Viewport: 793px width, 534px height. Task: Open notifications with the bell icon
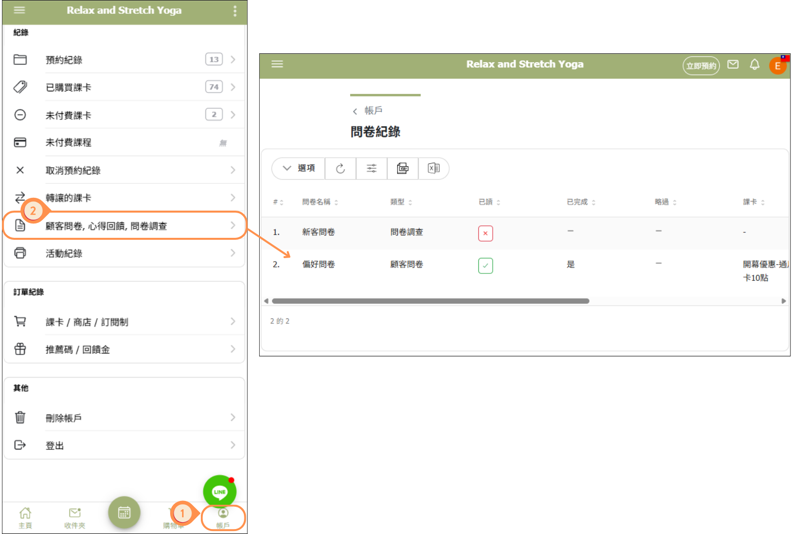click(754, 65)
